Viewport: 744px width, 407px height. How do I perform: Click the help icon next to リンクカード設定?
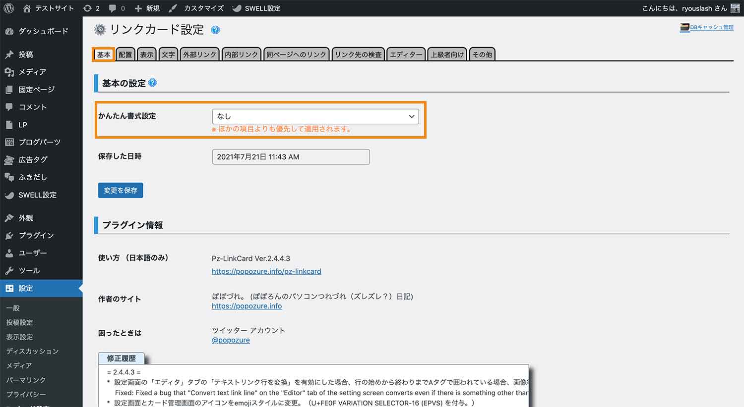[215, 30]
